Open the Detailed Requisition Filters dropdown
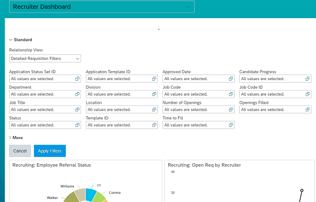Image resolution: width=316 pixels, height=202 pixels. tap(45, 58)
